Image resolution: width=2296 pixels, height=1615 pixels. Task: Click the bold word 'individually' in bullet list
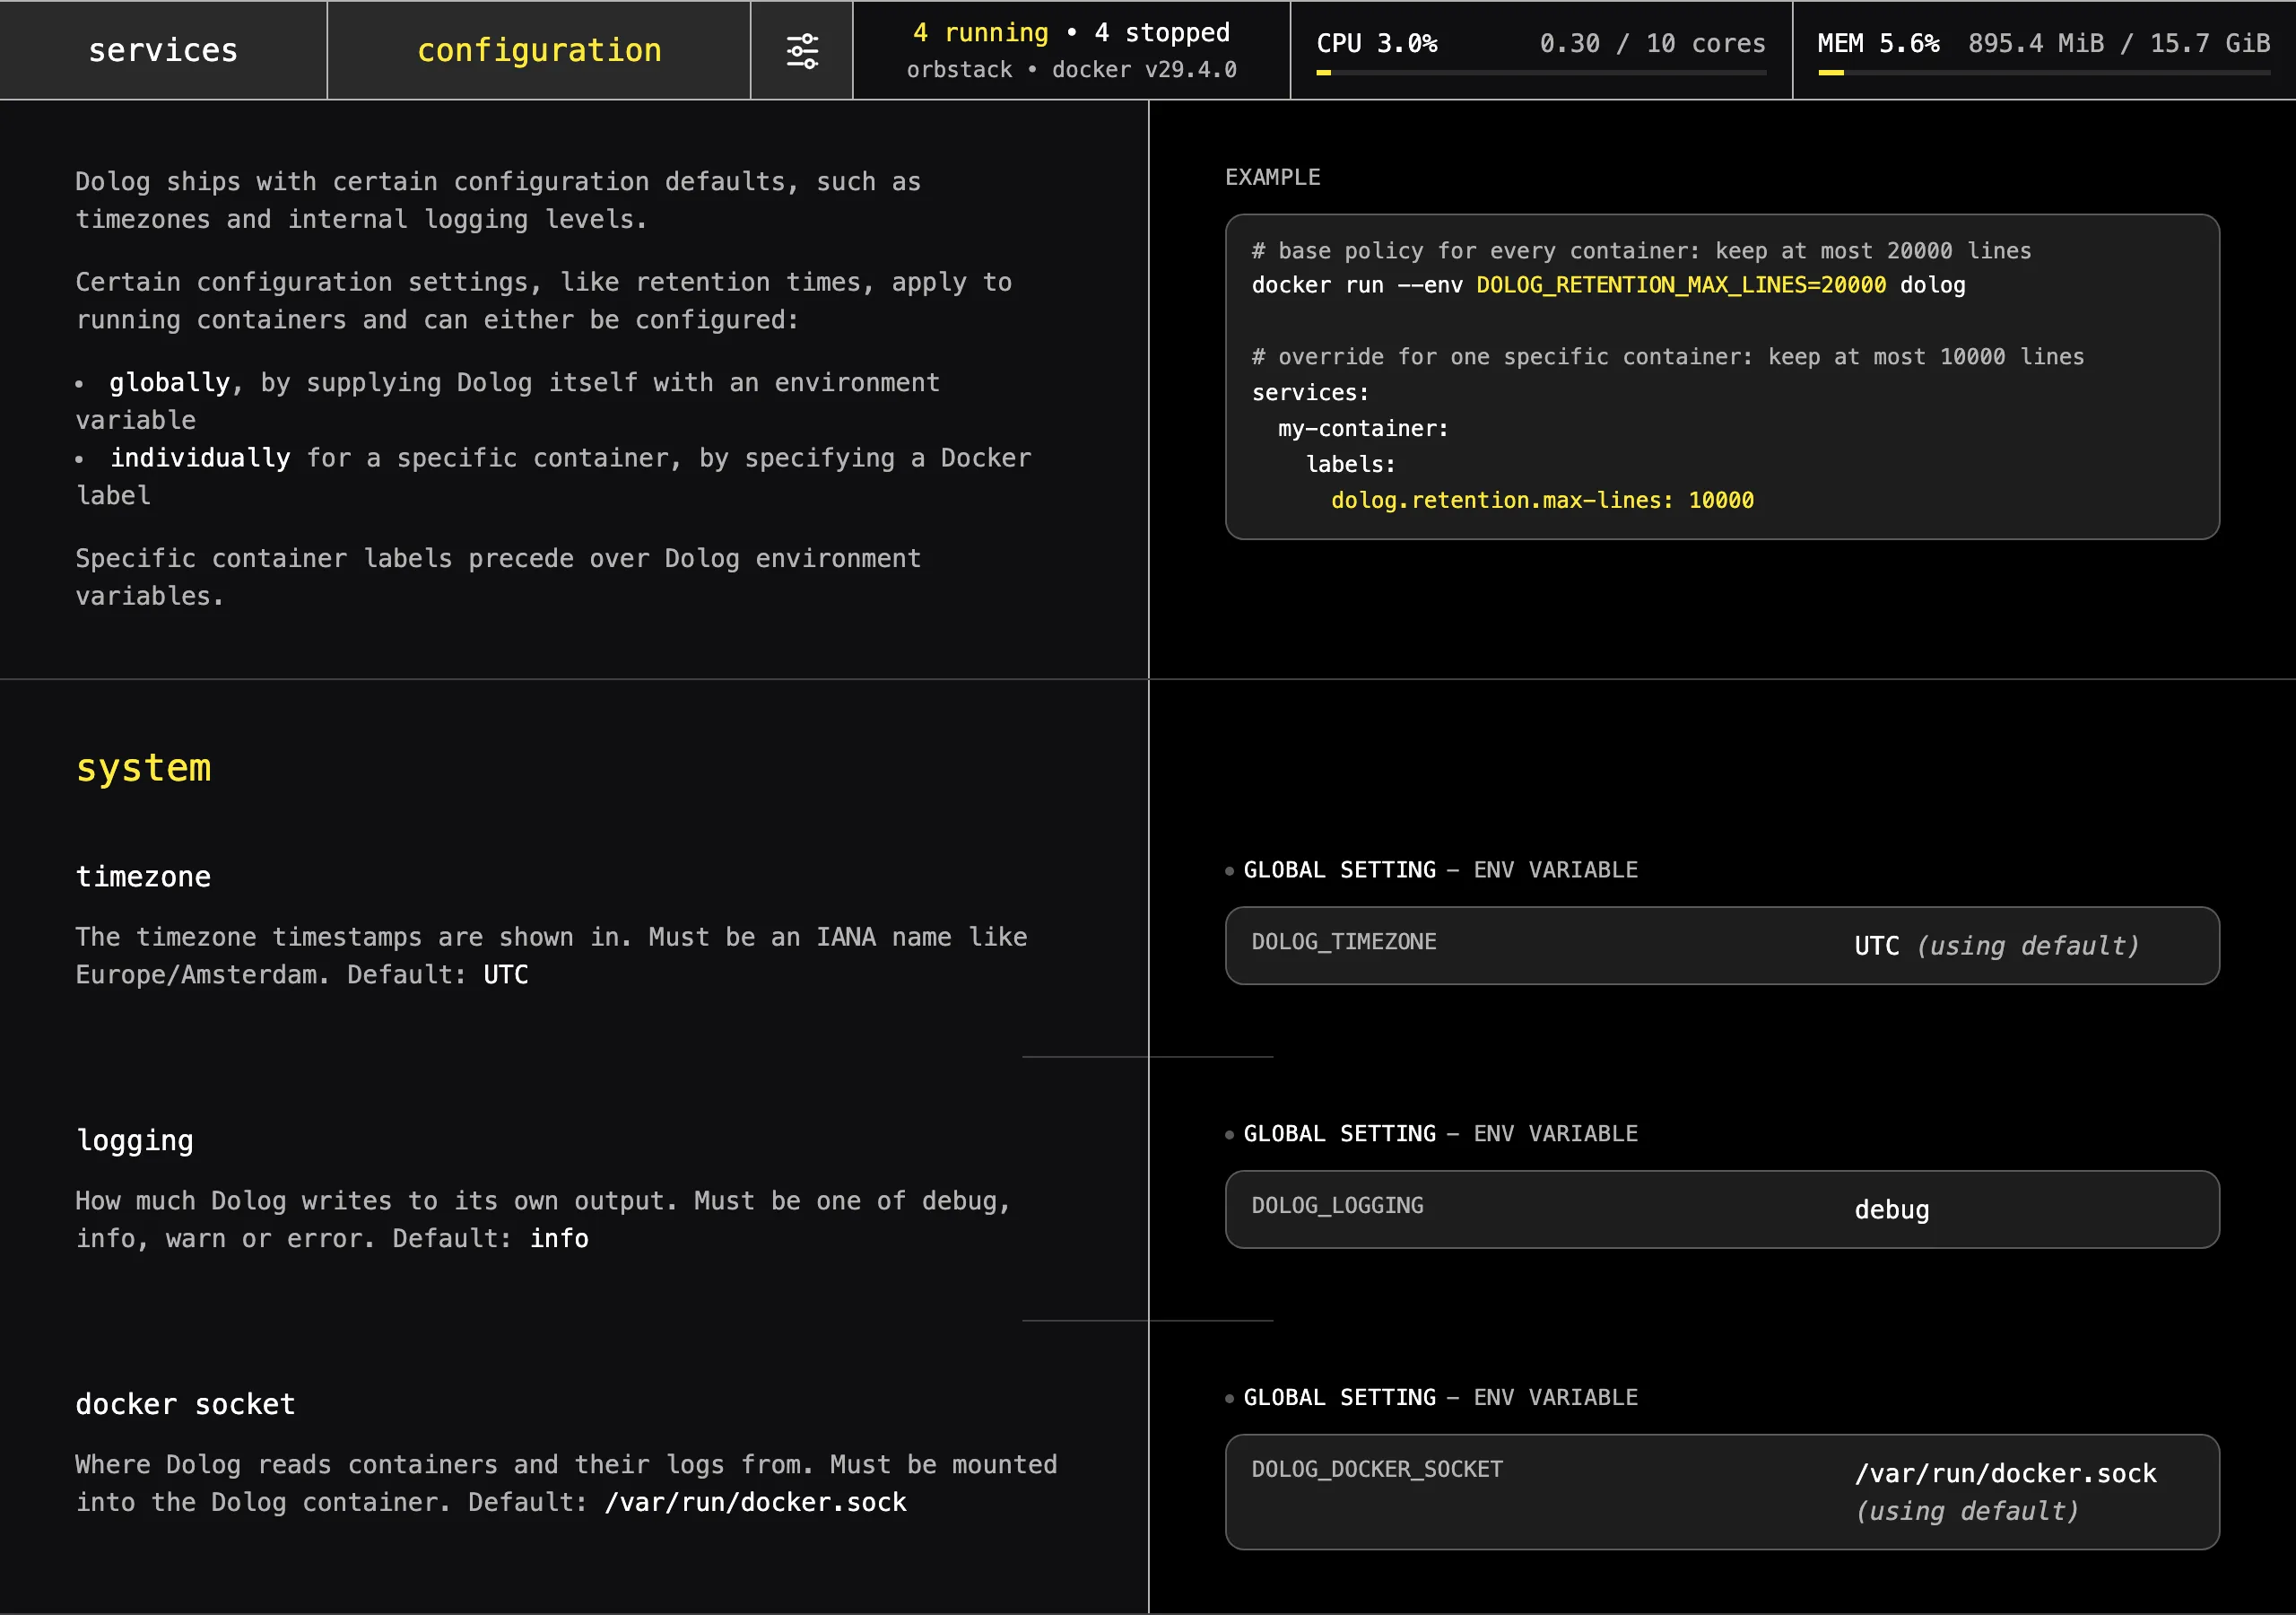pyautogui.click(x=200, y=458)
